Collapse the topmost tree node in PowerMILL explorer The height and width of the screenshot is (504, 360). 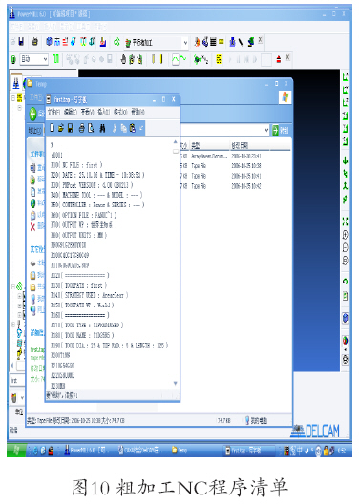13,97
